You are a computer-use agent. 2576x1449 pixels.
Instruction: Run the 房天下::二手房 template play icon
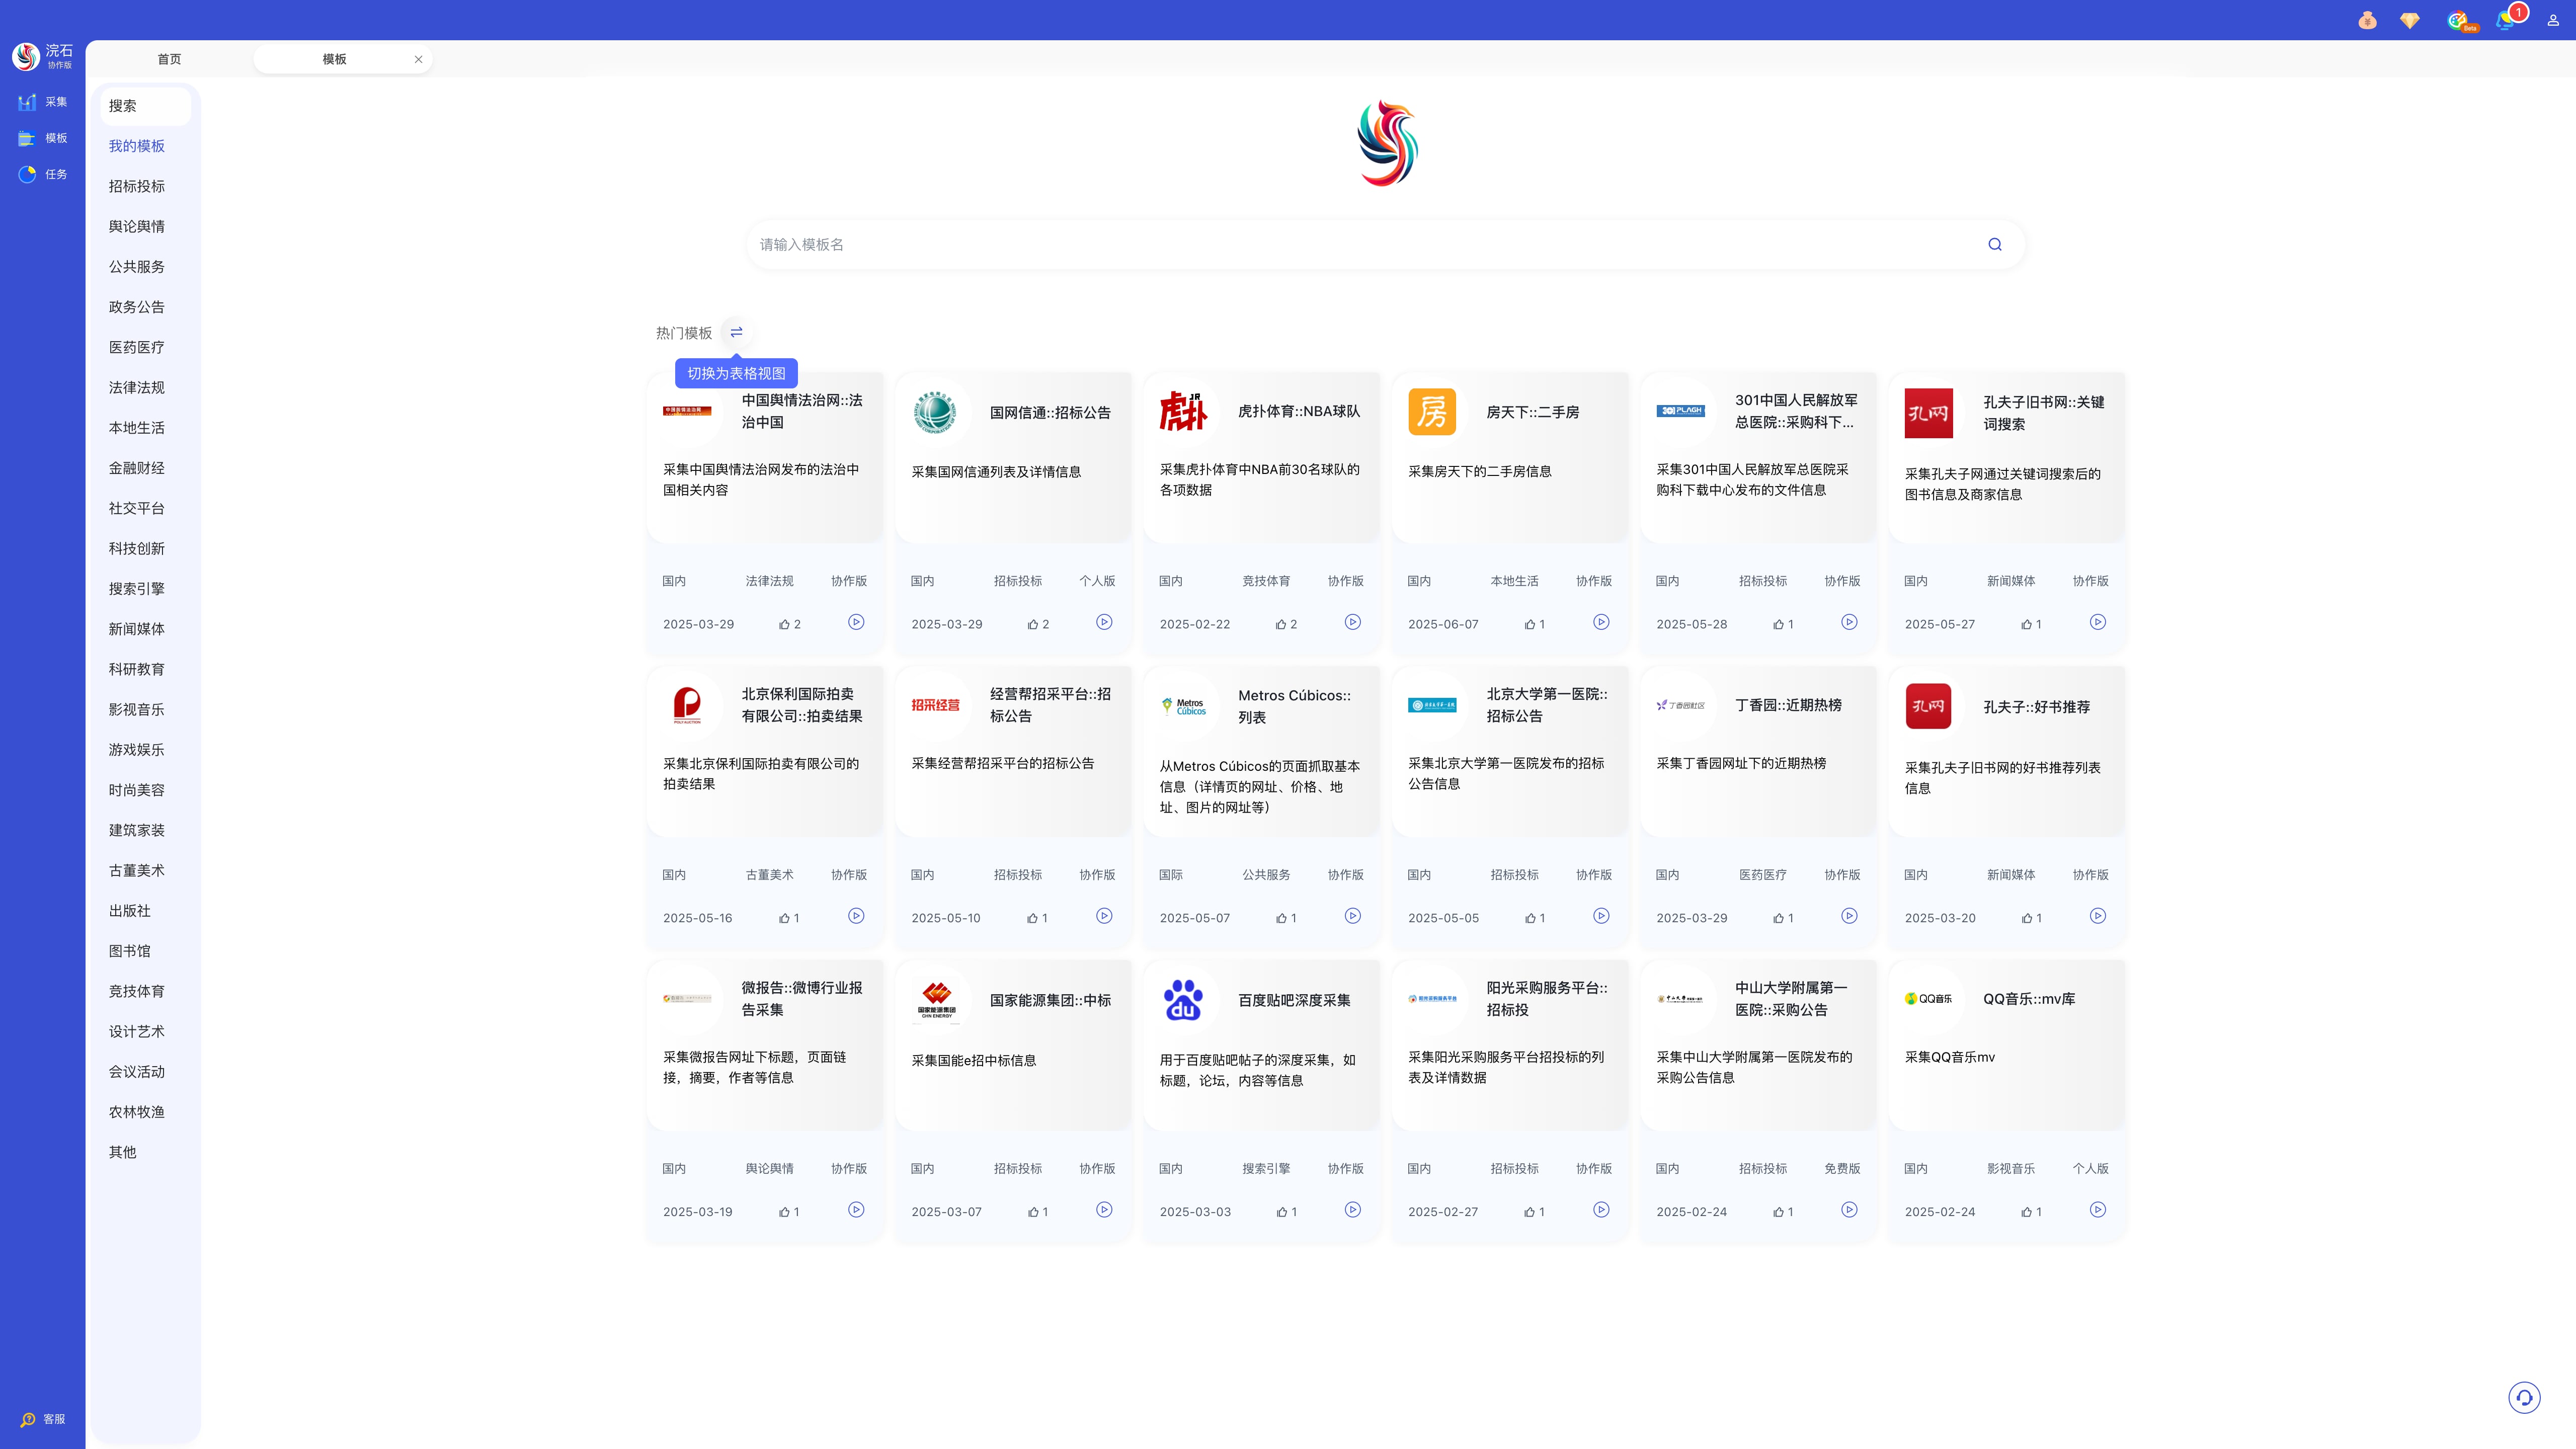[1601, 622]
